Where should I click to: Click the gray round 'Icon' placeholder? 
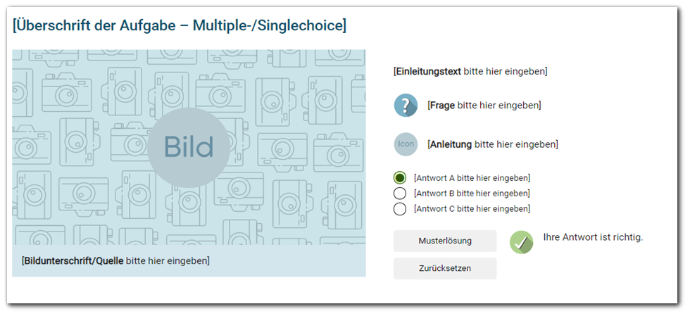[x=406, y=144]
